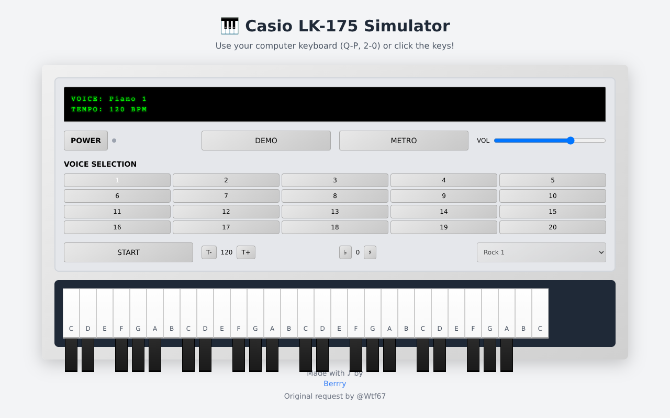The image size is (670, 418).
Task: Select voice number 10
Action: 552,195
